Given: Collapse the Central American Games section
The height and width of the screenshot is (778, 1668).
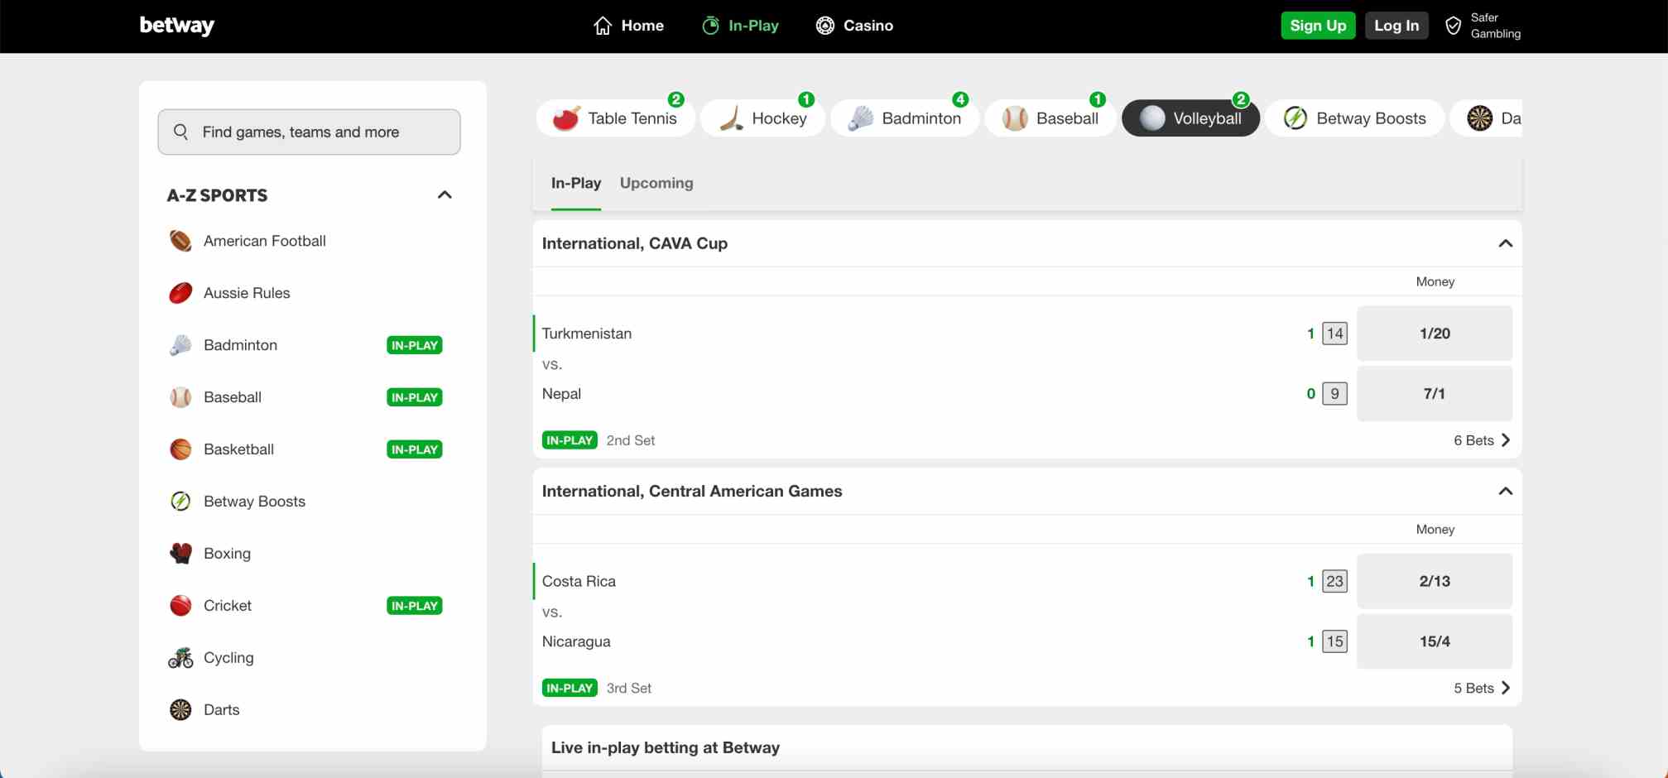Looking at the screenshot, I should click(x=1504, y=491).
